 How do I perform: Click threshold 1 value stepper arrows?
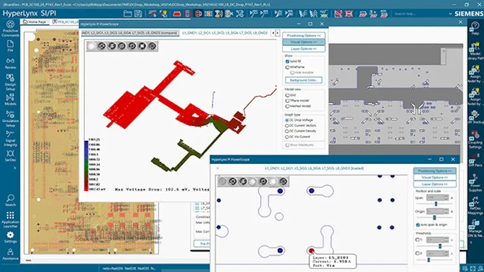pyautogui.click(x=446, y=239)
